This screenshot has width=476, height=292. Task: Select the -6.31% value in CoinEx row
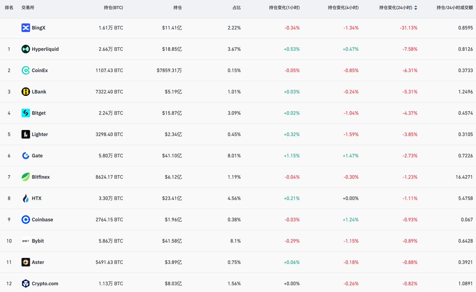click(x=410, y=71)
